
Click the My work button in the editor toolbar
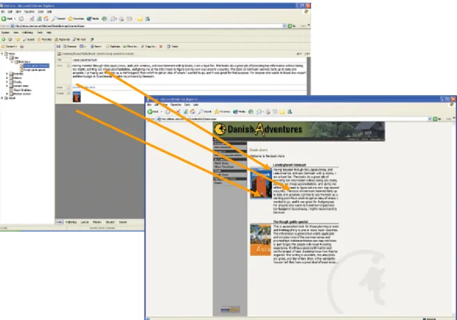pyautogui.click(x=79, y=40)
